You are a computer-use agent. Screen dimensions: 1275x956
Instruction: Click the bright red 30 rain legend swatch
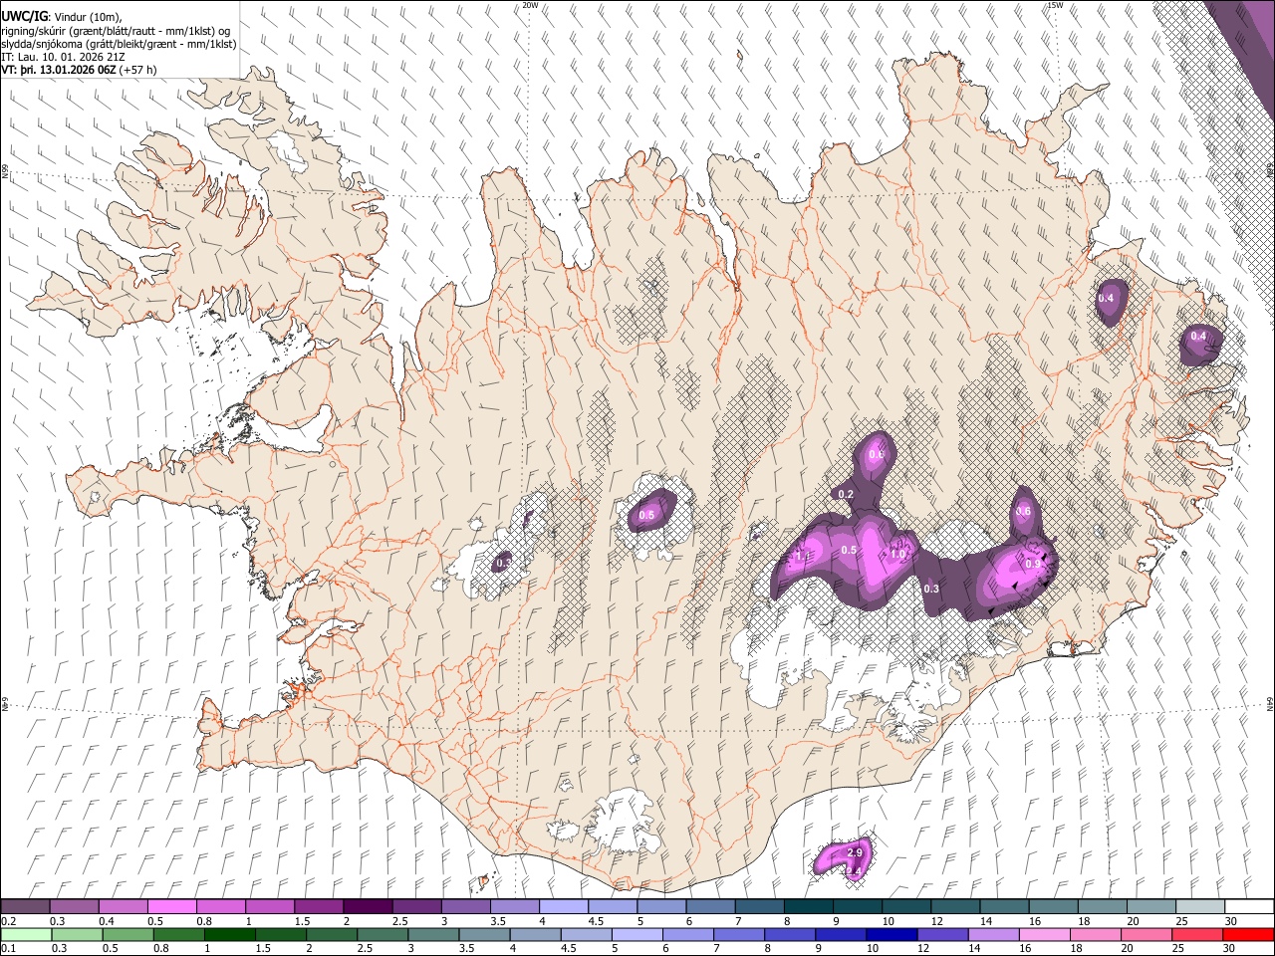point(1248,934)
